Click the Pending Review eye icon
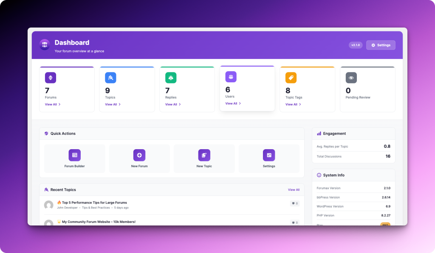 [351, 78]
